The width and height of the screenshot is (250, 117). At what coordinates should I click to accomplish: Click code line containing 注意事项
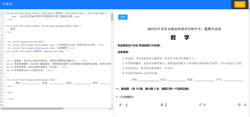click(41, 48)
